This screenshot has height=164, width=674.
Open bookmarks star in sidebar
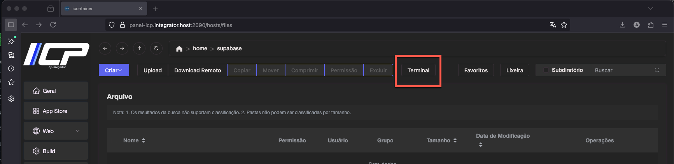pos(11,82)
